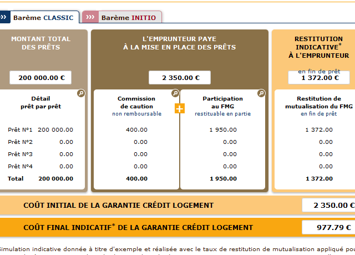Click the yellow plus icon between panels
The height and width of the screenshot is (255, 355).
click(179, 108)
